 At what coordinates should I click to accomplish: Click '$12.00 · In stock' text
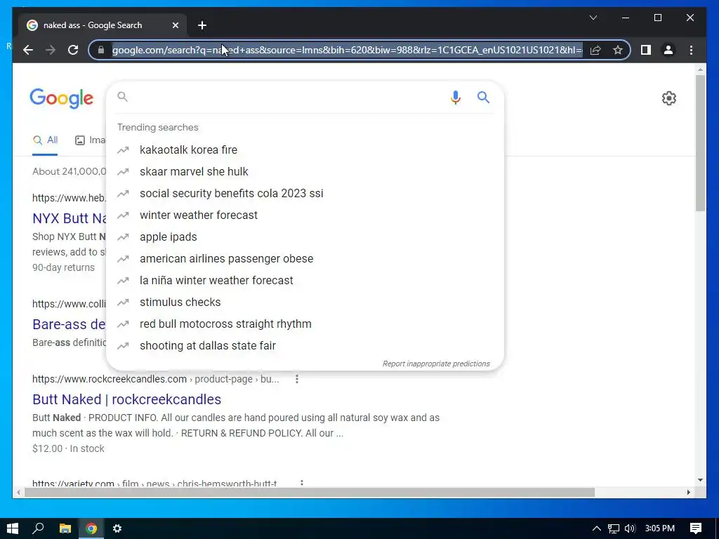pyautogui.click(x=68, y=448)
